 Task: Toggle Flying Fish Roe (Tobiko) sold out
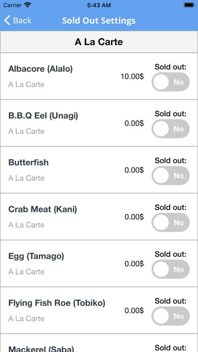coord(171,316)
